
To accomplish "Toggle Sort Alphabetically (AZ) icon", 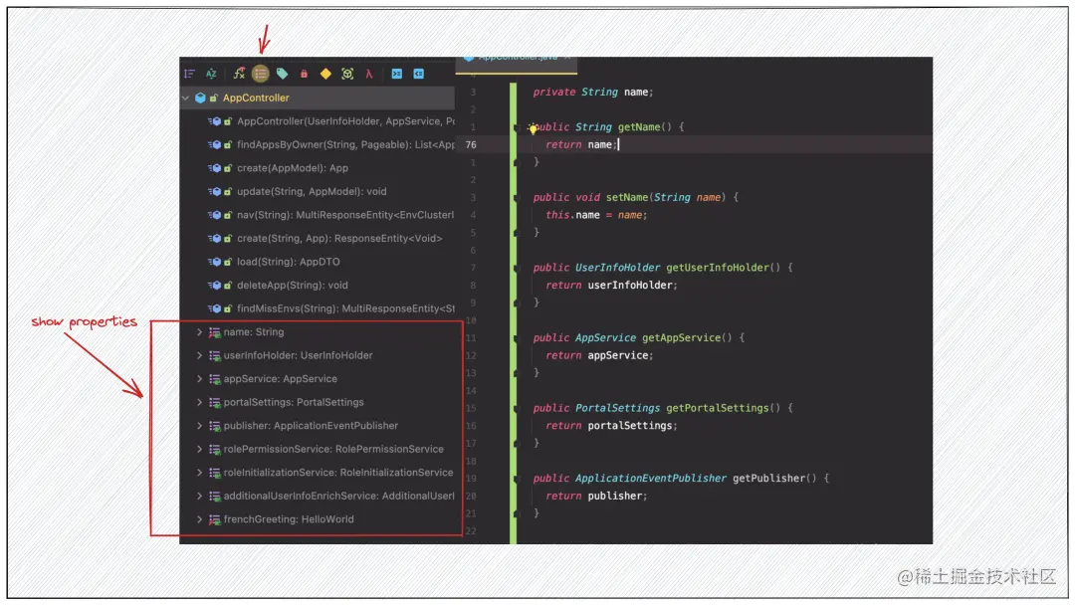I will [211, 74].
